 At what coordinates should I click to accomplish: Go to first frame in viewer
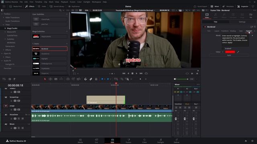coord(124,74)
